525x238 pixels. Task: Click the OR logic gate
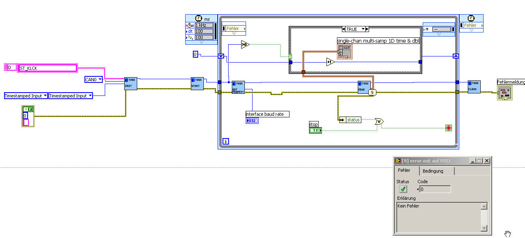(379, 121)
